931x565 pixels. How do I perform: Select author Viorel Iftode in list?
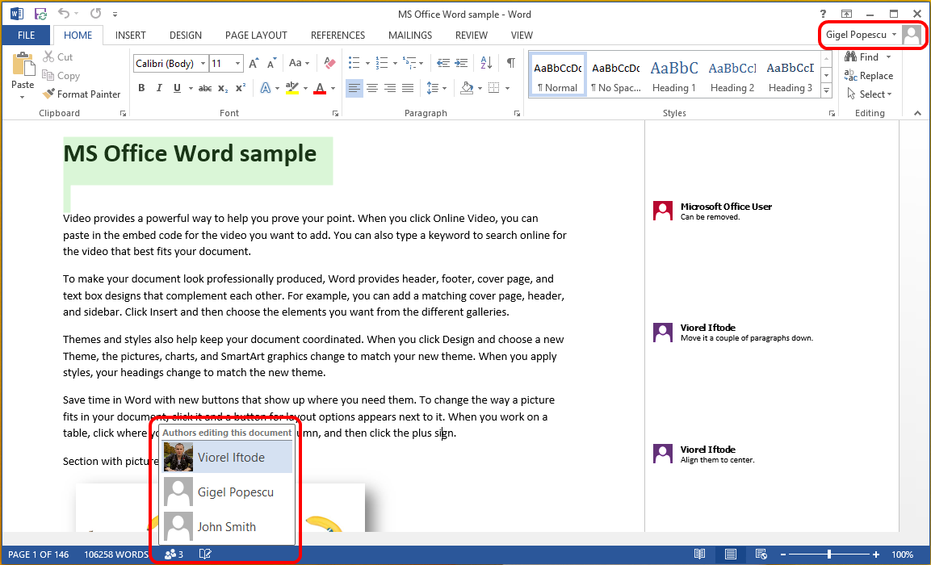click(228, 457)
